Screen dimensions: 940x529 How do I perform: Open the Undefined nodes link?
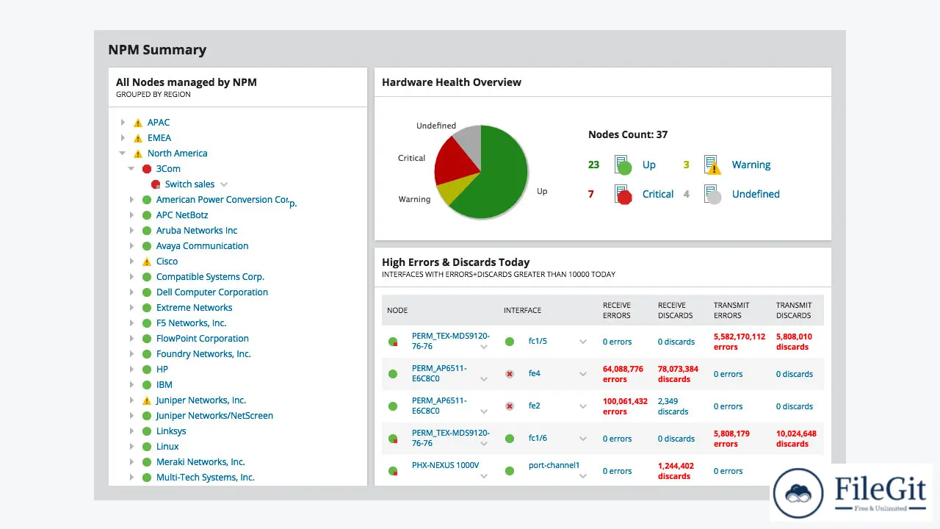(x=756, y=194)
